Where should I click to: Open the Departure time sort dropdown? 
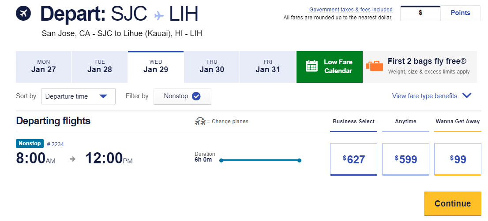tap(78, 96)
